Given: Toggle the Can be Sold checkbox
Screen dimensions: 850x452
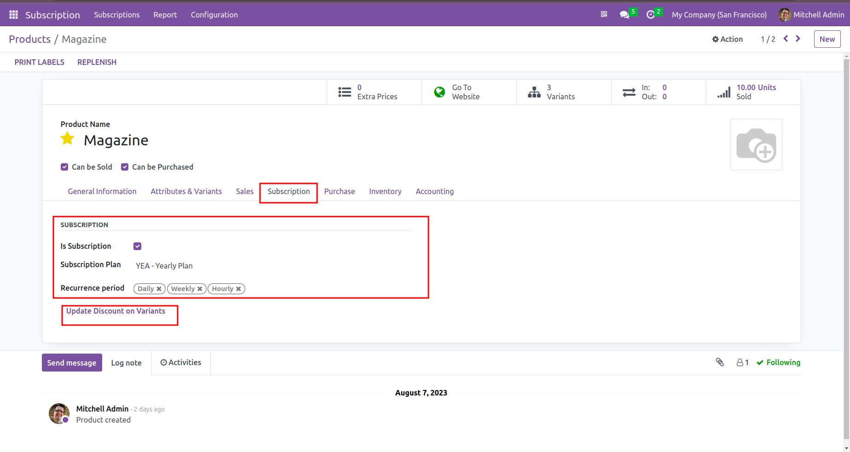Looking at the screenshot, I should pyautogui.click(x=64, y=167).
